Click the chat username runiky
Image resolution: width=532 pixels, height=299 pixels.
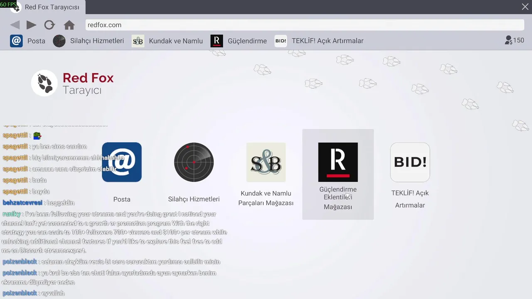click(12, 214)
